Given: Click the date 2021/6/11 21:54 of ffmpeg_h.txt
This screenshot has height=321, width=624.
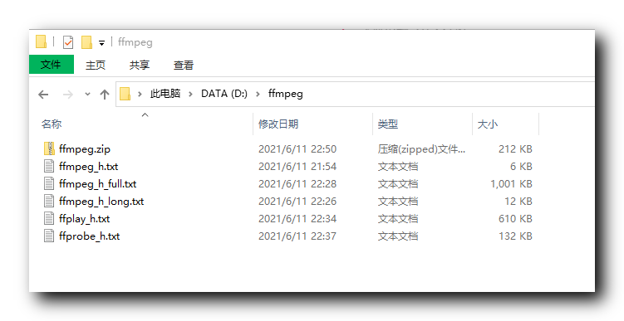Looking at the screenshot, I should click(x=297, y=167).
